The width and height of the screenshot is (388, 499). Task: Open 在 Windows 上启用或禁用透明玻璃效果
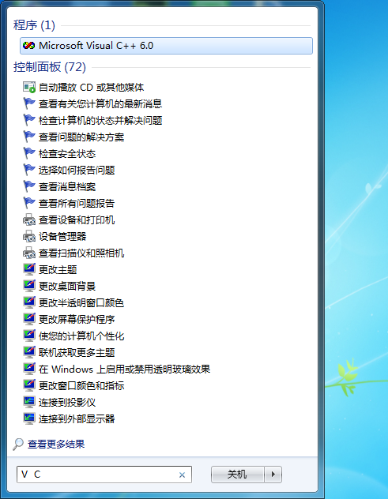(x=124, y=369)
